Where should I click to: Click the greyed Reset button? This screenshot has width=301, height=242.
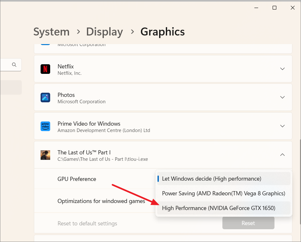[248, 223]
